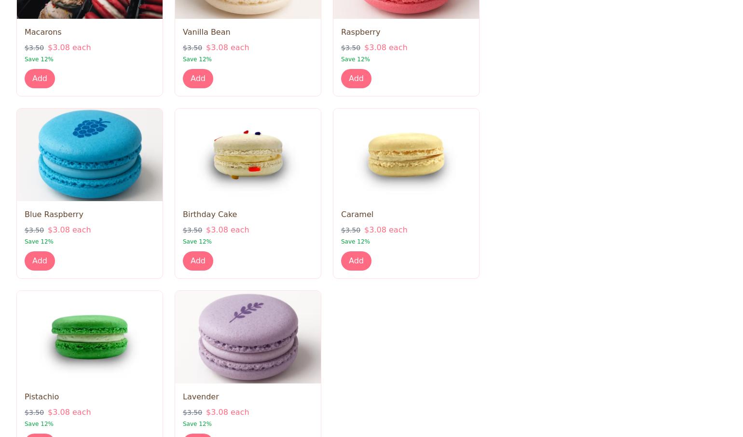
Task: Click the Birthday Cake product name
Action: (210, 214)
